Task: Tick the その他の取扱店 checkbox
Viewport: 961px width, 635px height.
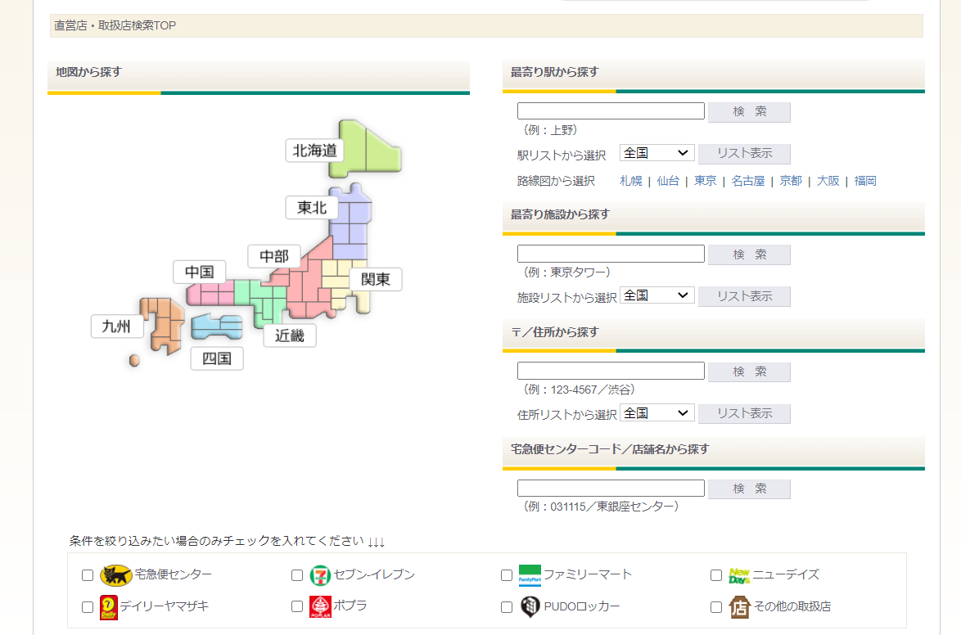Action: [716, 607]
